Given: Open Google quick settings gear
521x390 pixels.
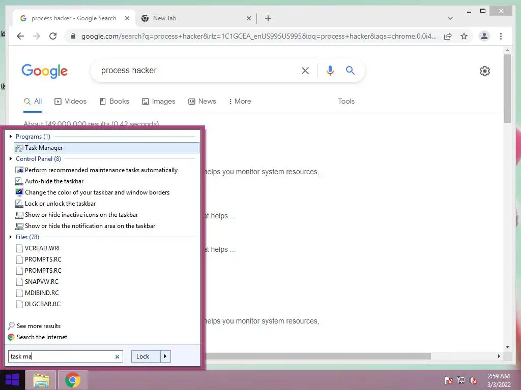Looking at the screenshot, I should [485, 71].
